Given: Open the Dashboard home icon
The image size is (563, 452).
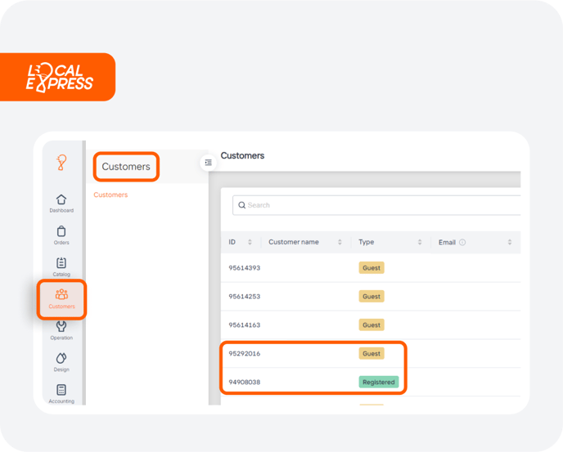Looking at the screenshot, I should click(61, 203).
